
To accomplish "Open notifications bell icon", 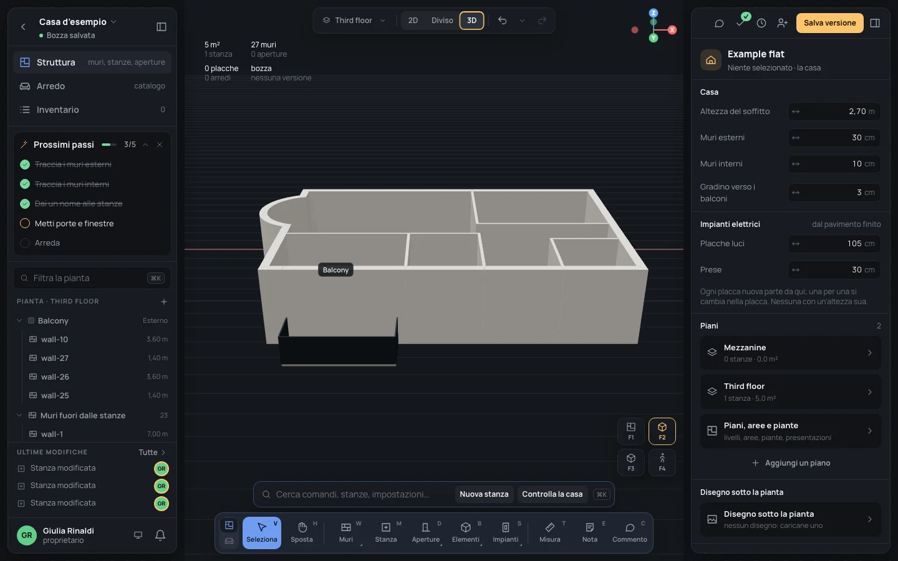I will tap(160, 535).
